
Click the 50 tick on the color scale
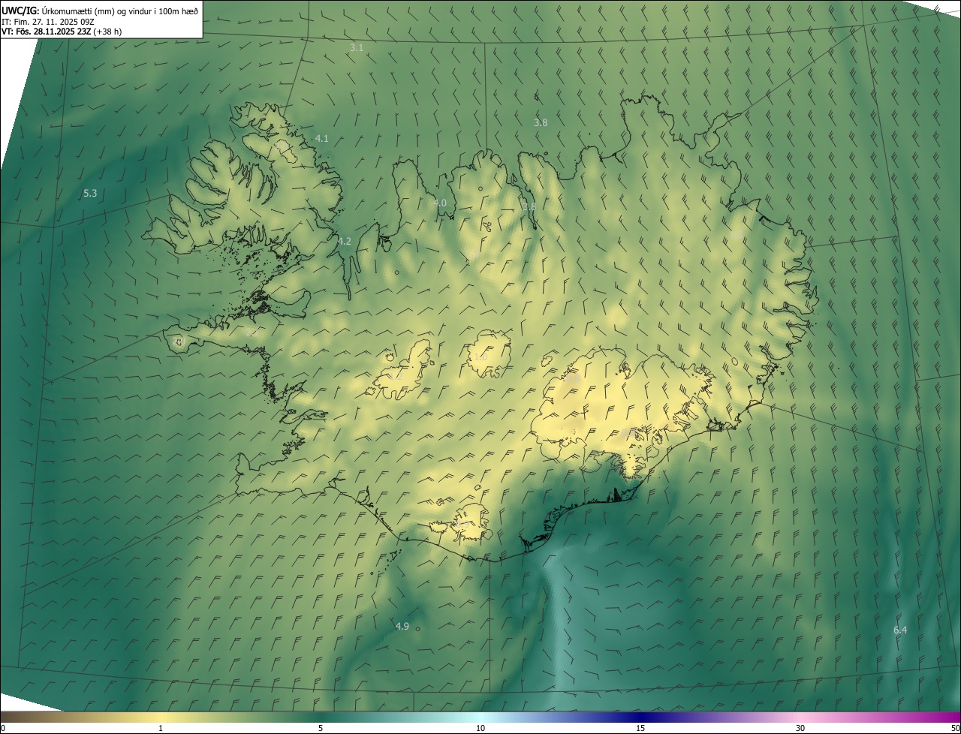[955, 728]
